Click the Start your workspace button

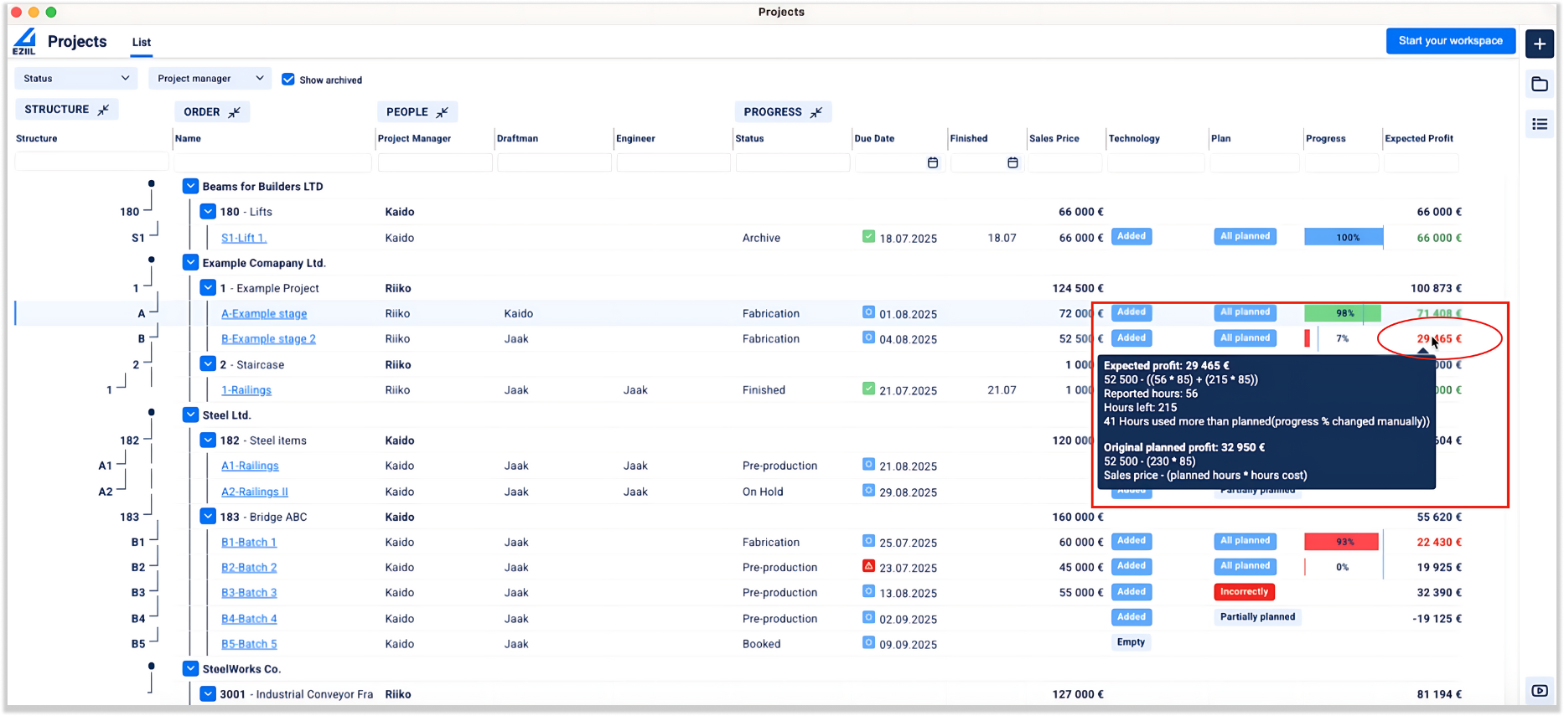1450,41
